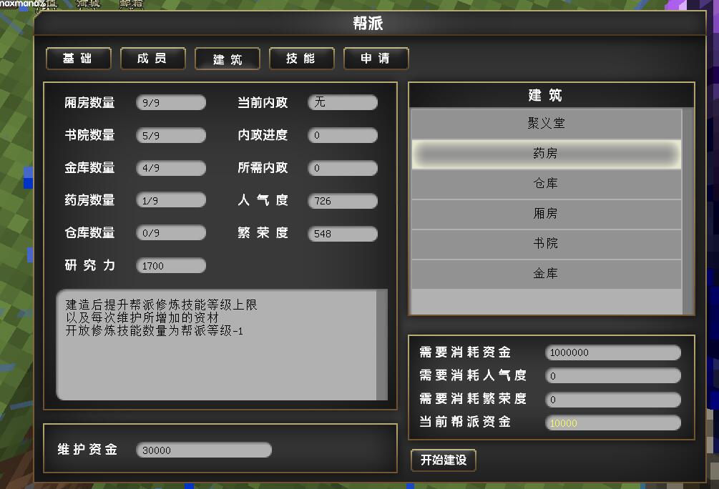Select 书院 in the building list
The width and height of the screenshot is (719, 489).
coord(546,244)
